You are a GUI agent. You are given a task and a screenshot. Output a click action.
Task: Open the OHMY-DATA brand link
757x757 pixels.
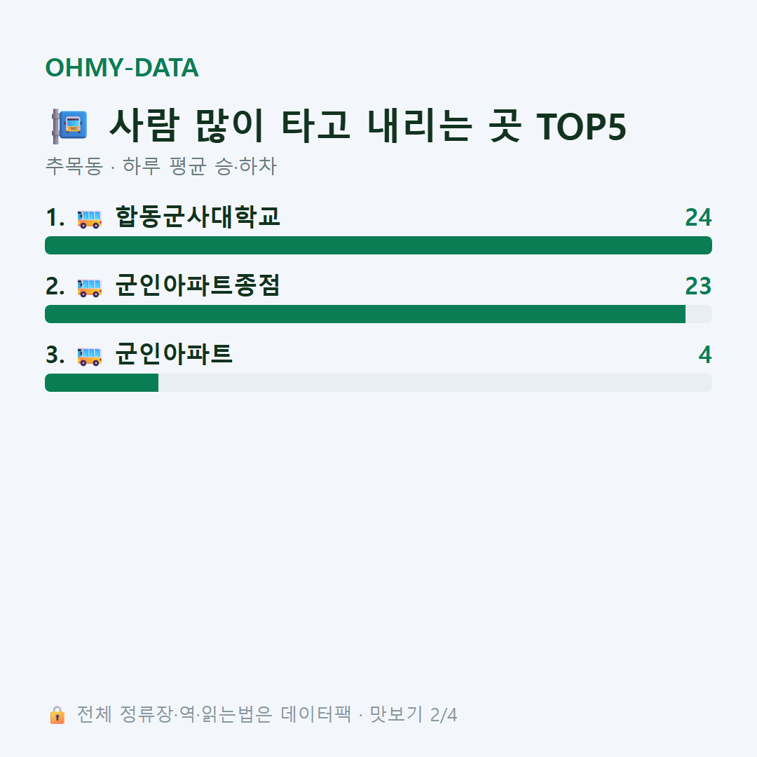[122, 67]
